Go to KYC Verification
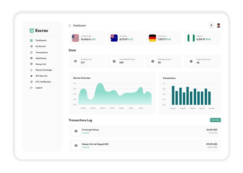This screenshot has width=243, height=173. click(43, 82)
